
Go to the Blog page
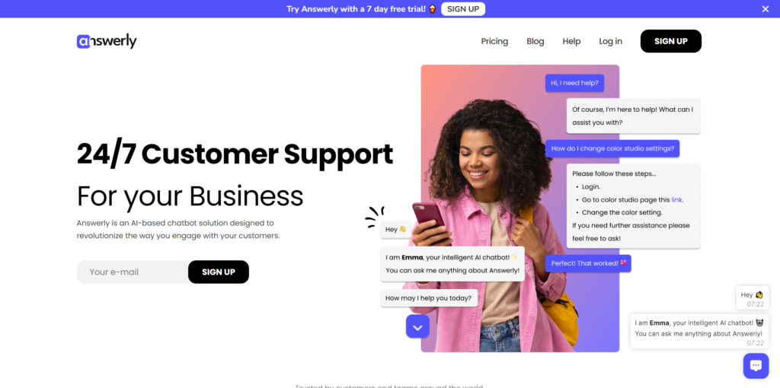click(x=535, y=41)
